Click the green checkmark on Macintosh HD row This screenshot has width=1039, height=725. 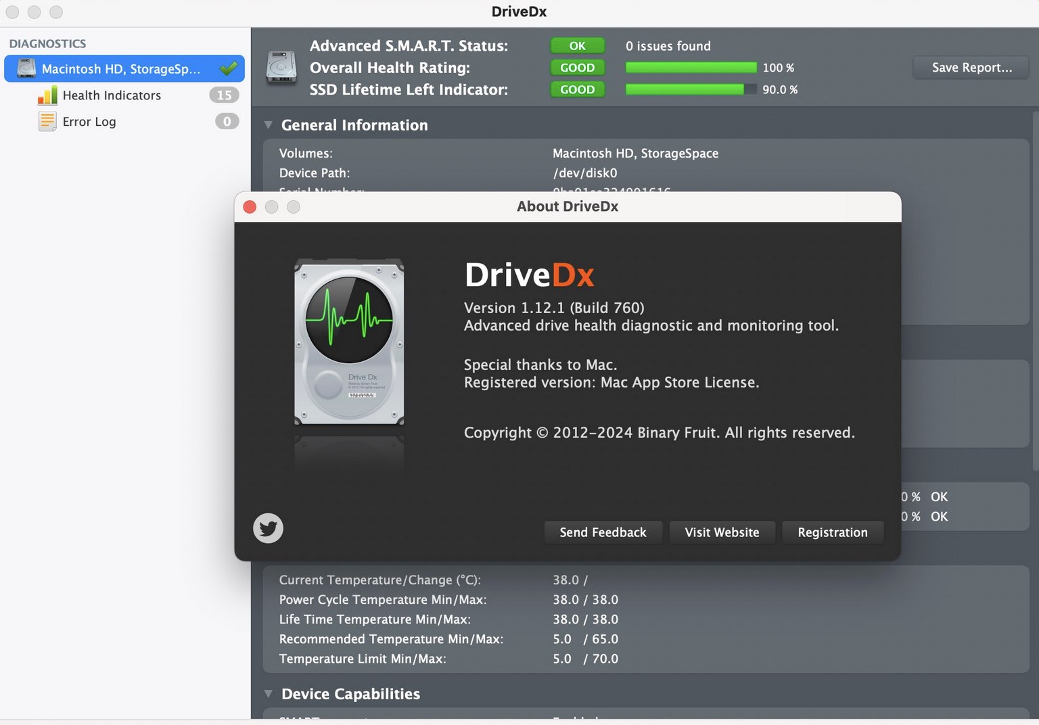229,68
